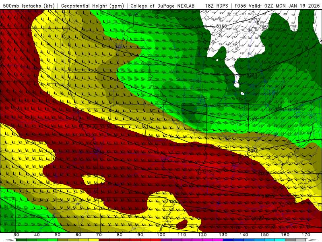
Task: Click the 80 tick label on colorbar
Action: click(x=120, y=235)
